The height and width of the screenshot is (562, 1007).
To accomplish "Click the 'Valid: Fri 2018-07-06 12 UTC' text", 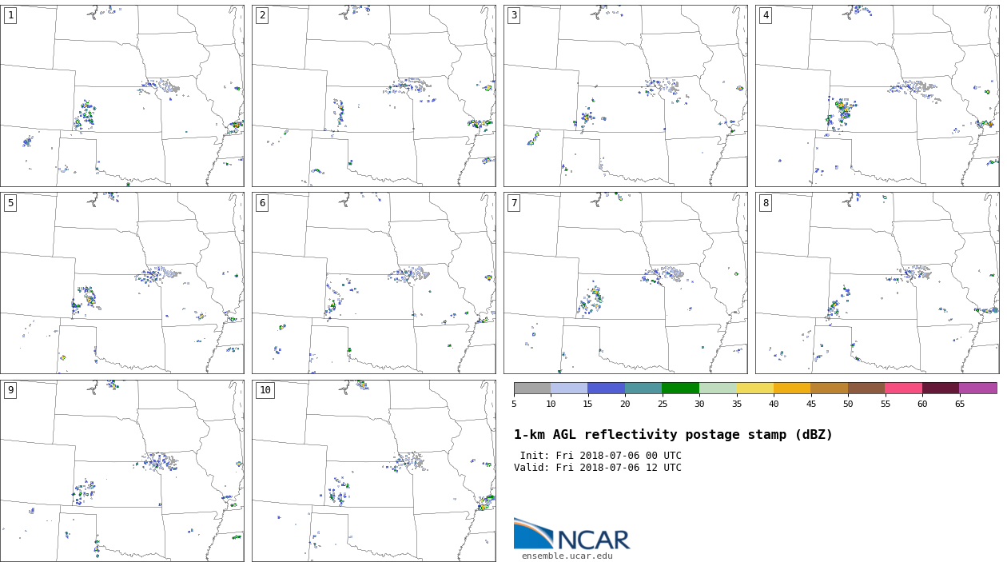I will point(598,468).
